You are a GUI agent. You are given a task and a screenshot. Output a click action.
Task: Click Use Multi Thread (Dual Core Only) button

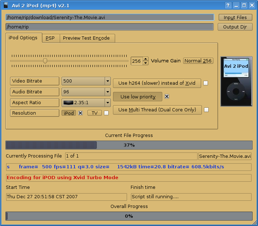[157, 110]
